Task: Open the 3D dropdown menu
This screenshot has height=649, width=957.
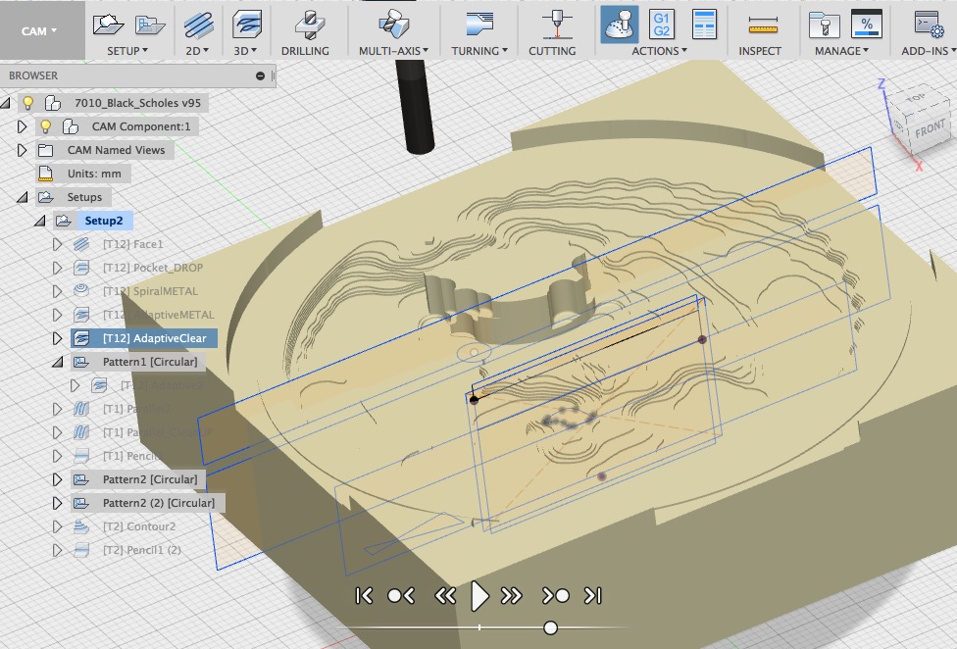Action: click(245, 51)
